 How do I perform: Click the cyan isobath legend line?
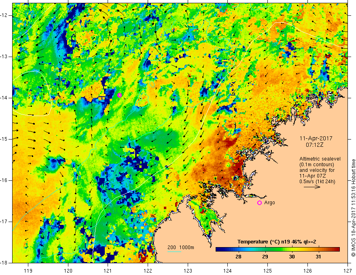(x=174, y=252)
